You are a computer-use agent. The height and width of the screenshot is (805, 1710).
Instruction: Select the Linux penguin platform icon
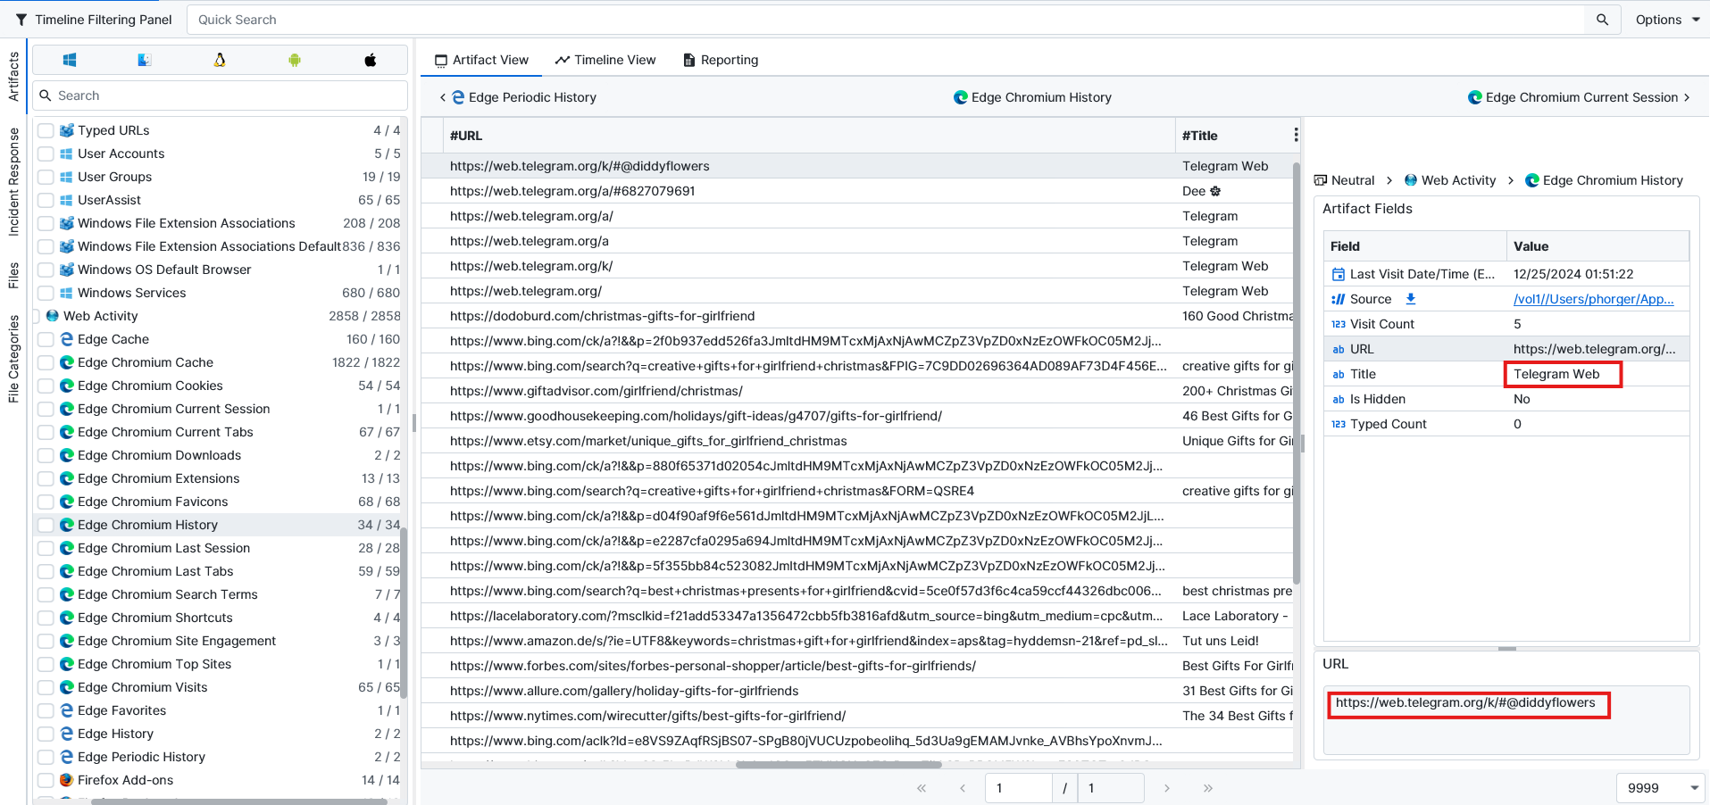[x=220, y=60]
